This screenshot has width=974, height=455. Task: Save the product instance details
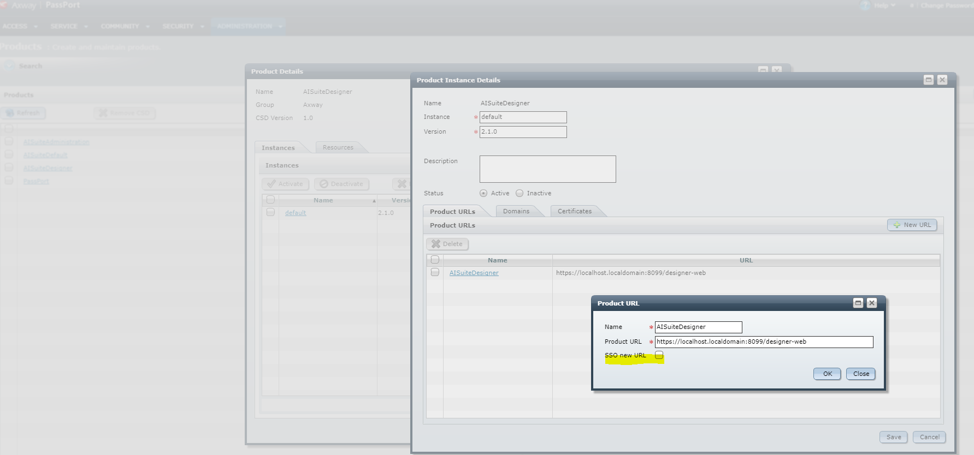[893, 437]
